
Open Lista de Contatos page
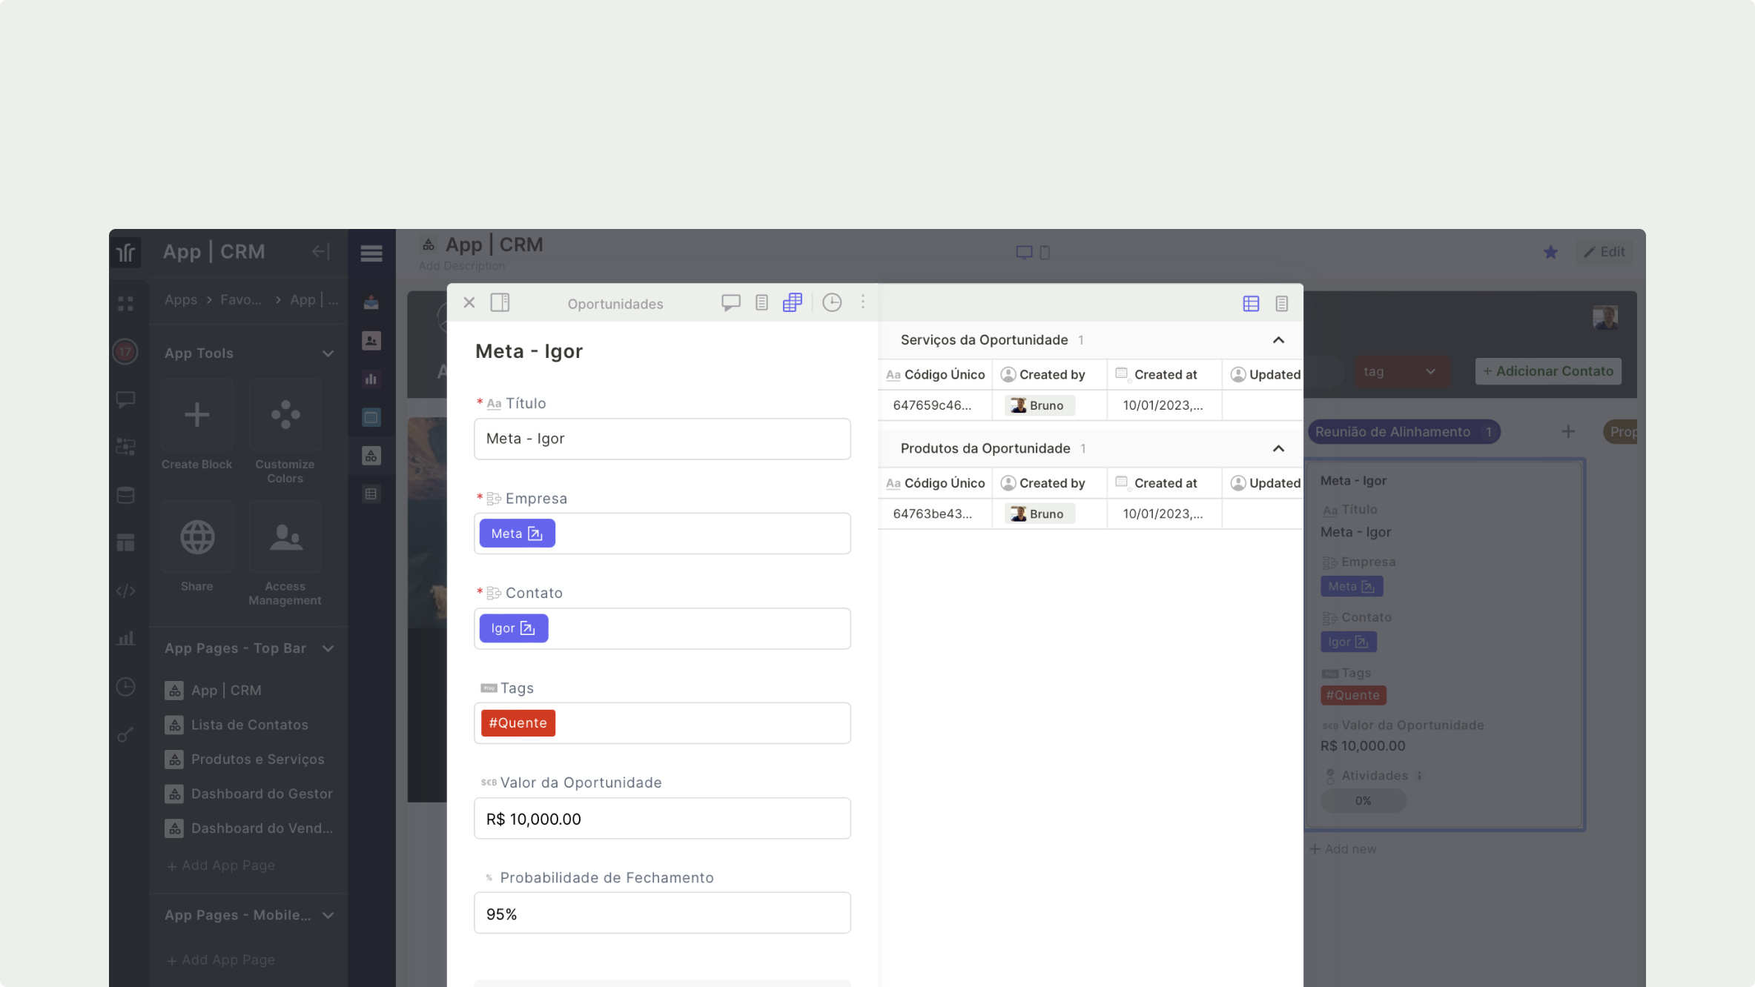click(249, 724)
